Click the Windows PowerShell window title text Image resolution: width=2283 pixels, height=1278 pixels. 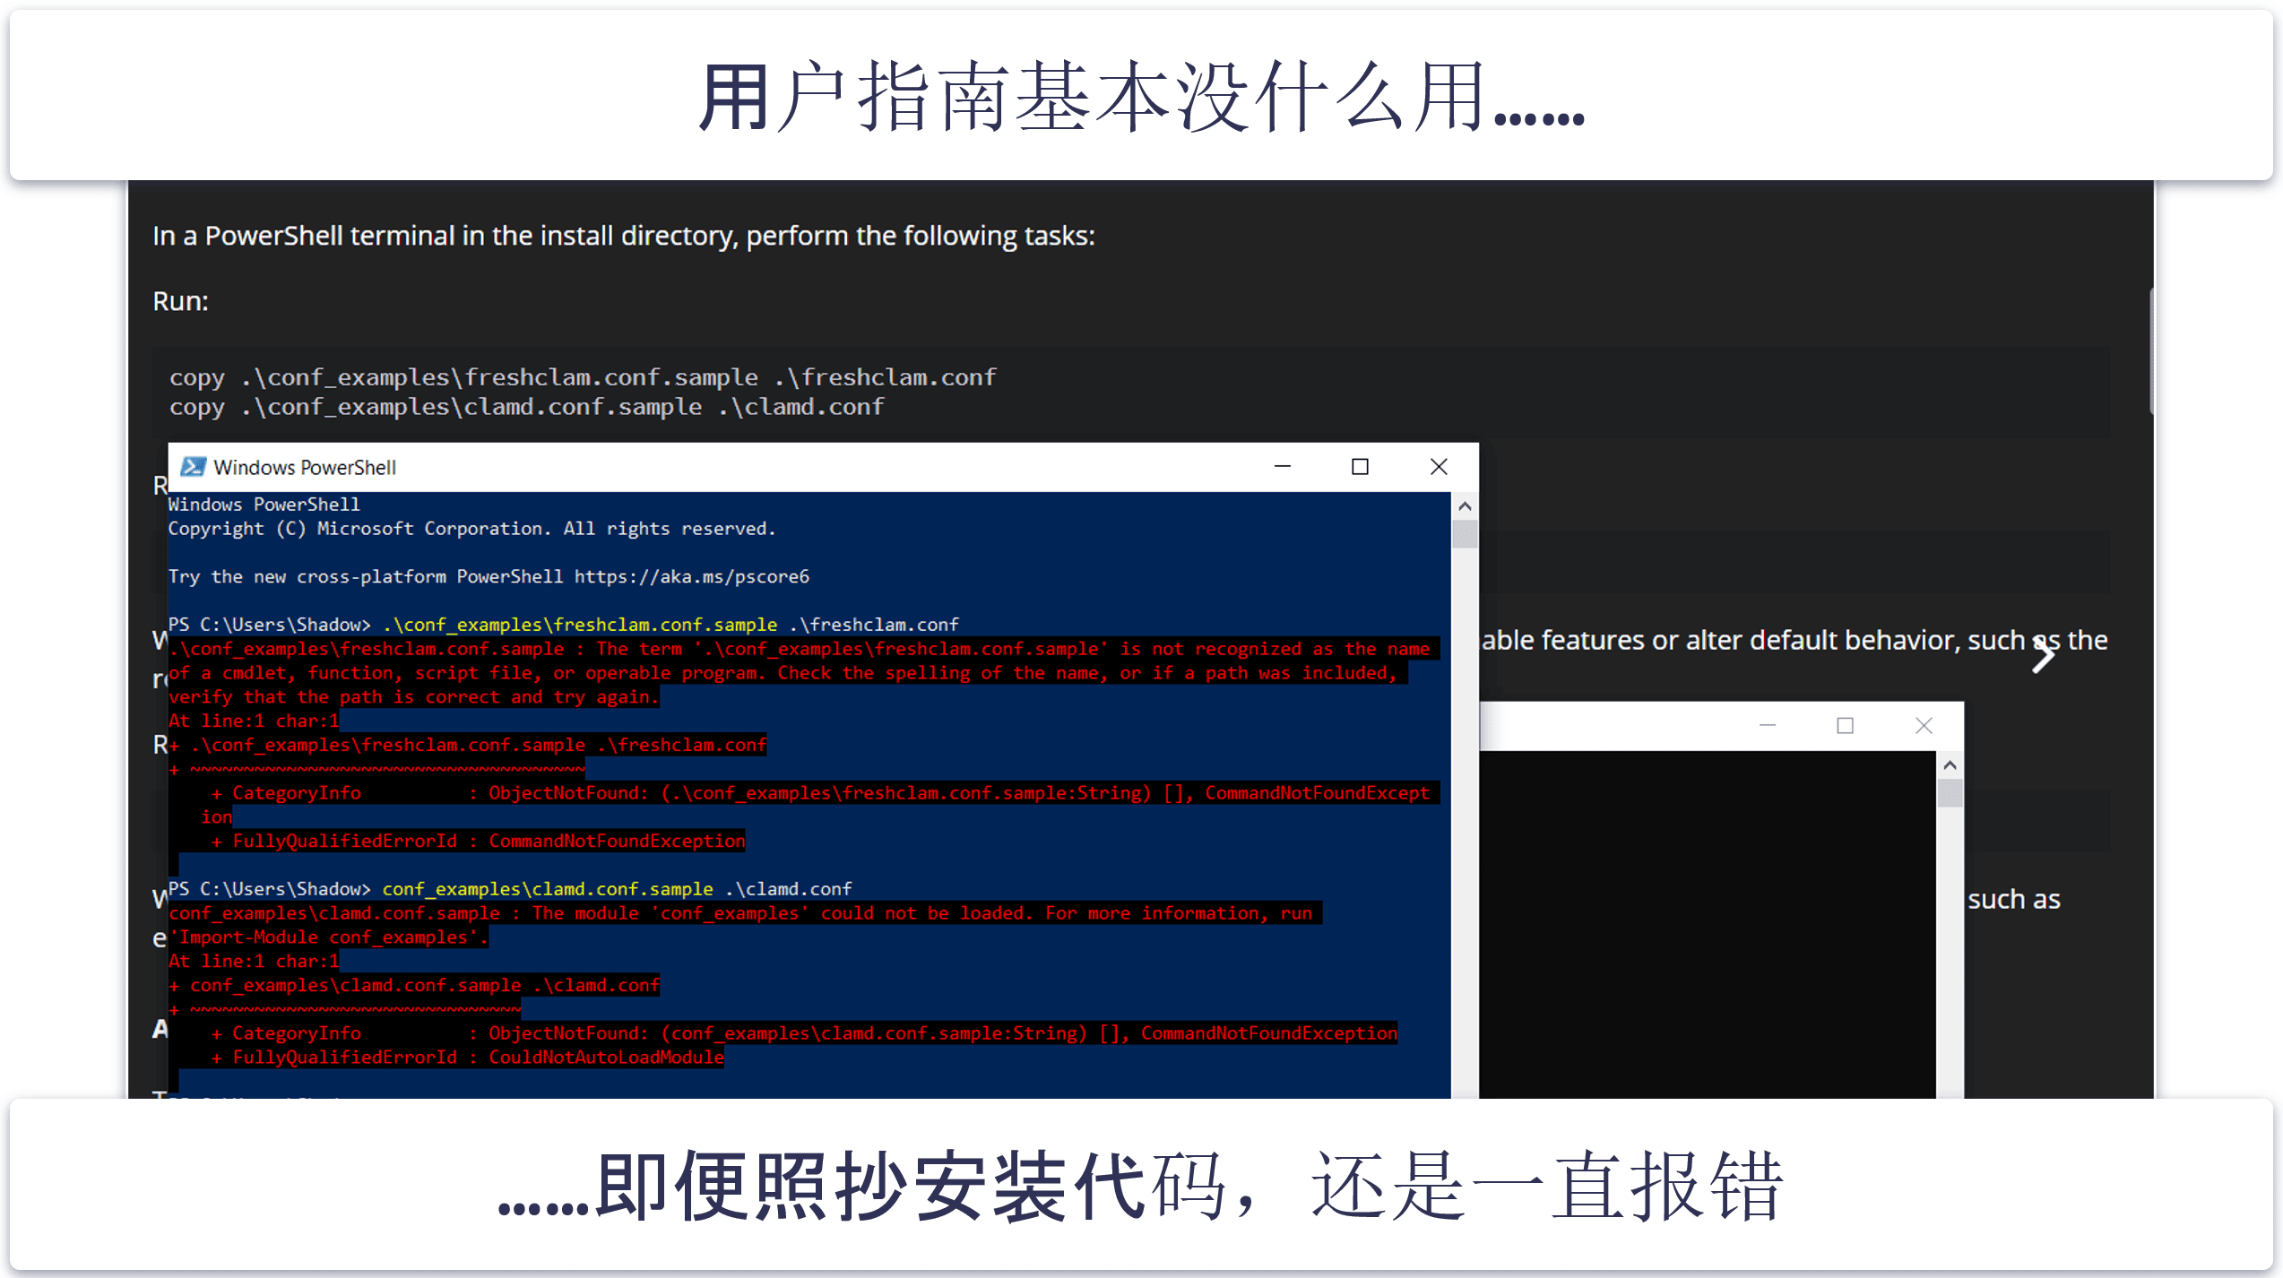click(305, 468)
